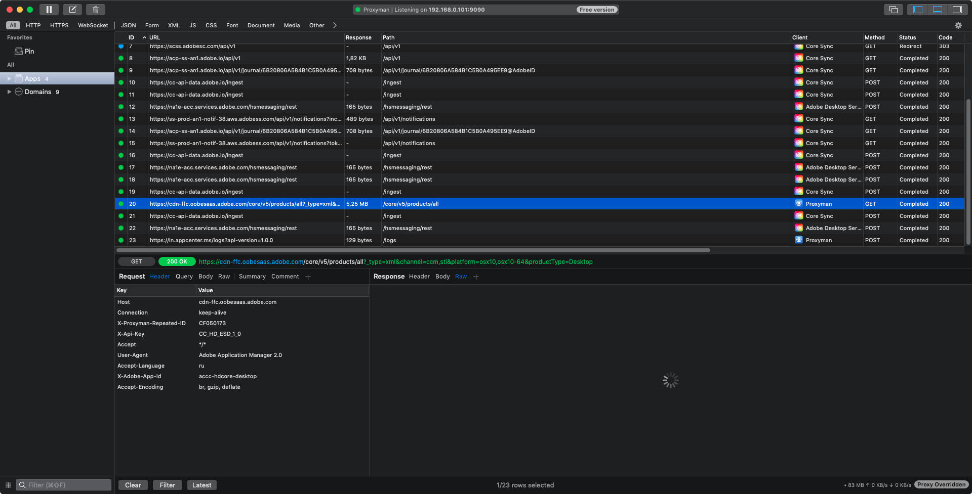Pause recording with the pause toolbar button
Viewport: 972px width, 494px height.
49,10
